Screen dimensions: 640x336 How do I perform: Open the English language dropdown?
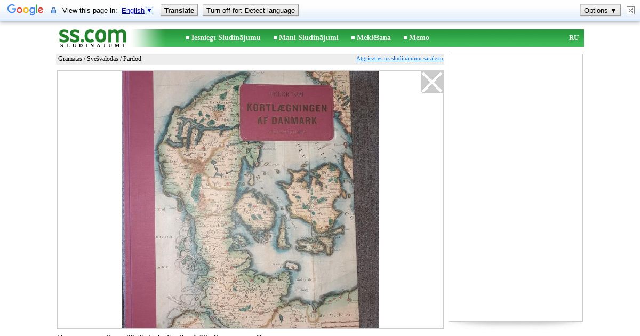point(137,10)
